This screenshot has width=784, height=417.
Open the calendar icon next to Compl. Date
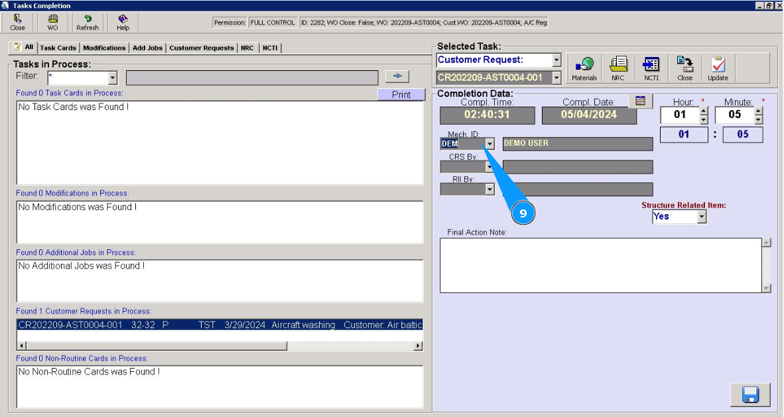point(641,101)
